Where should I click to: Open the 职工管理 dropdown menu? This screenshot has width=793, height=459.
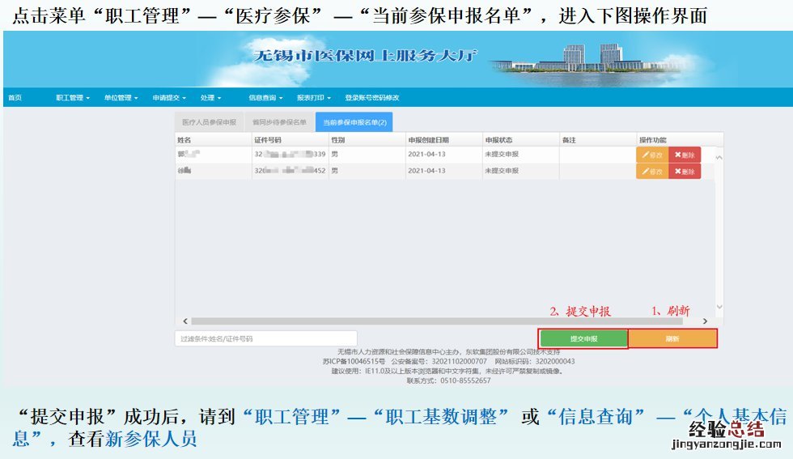click(73, 98)
